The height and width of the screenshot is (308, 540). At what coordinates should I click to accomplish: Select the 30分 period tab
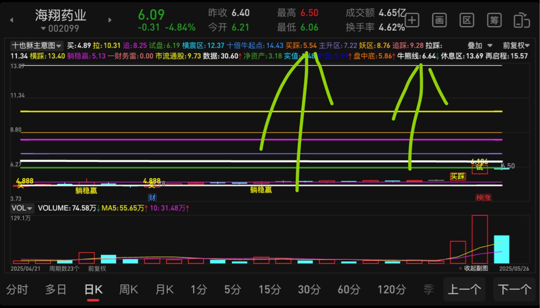309,289
